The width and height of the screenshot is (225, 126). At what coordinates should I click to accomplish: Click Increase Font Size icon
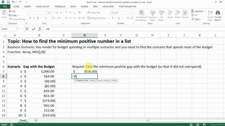point(57,13)
